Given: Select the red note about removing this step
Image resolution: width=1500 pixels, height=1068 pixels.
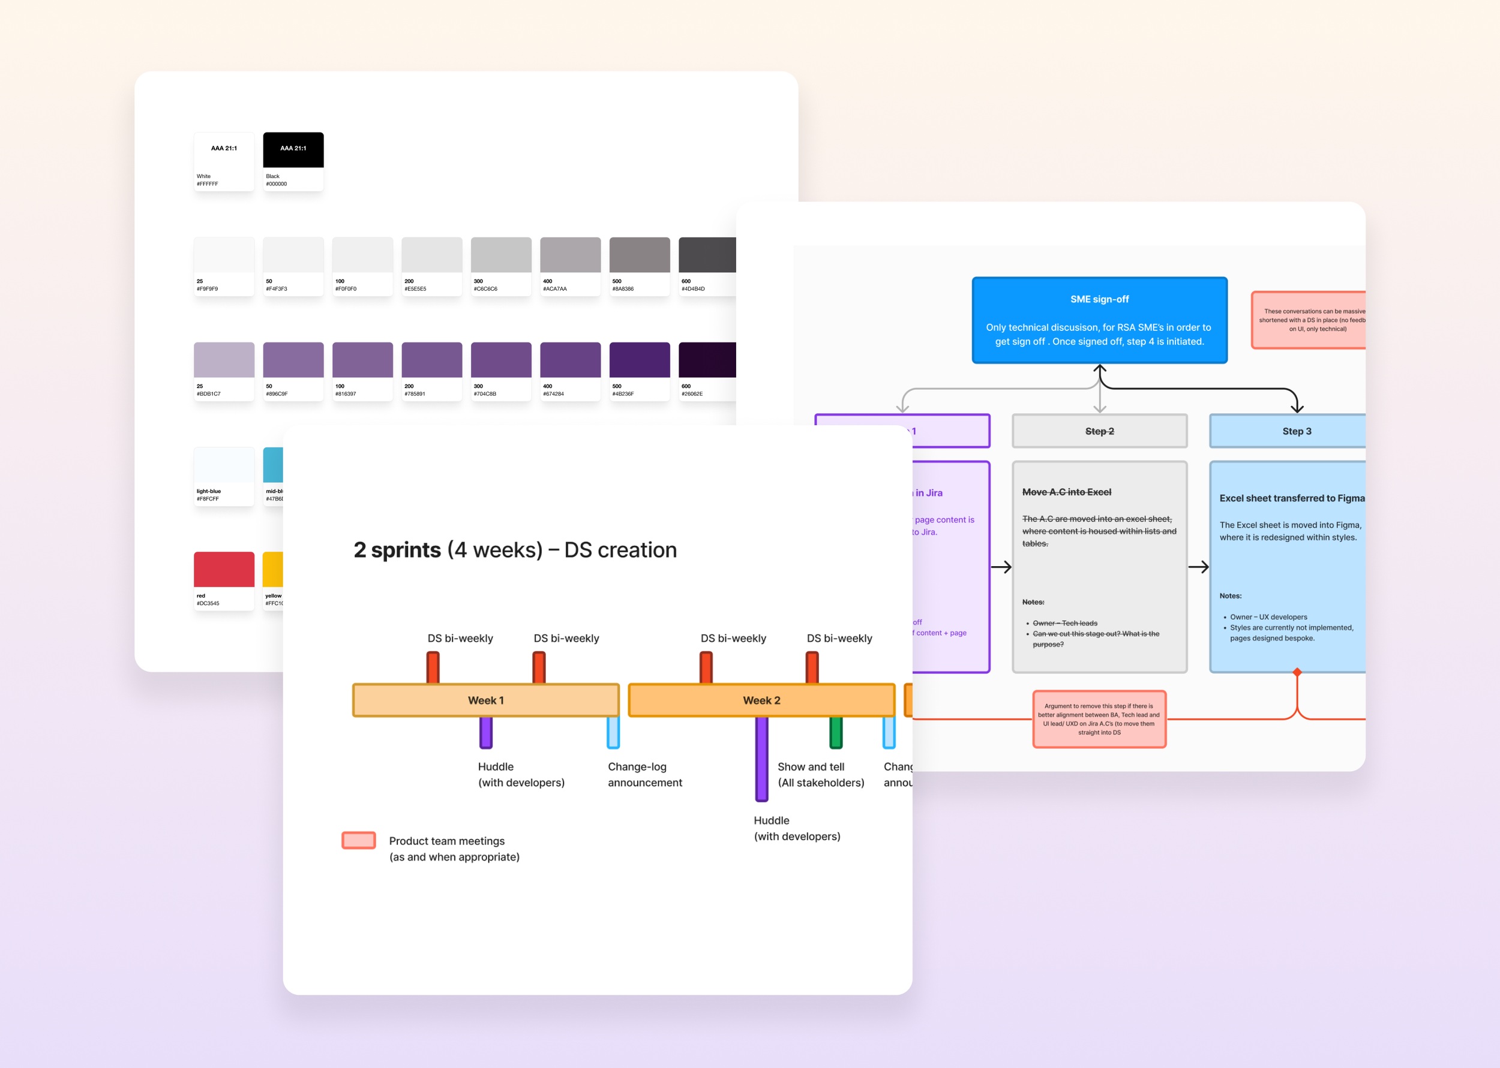Looking at the screenshot, I should 1099,719.
